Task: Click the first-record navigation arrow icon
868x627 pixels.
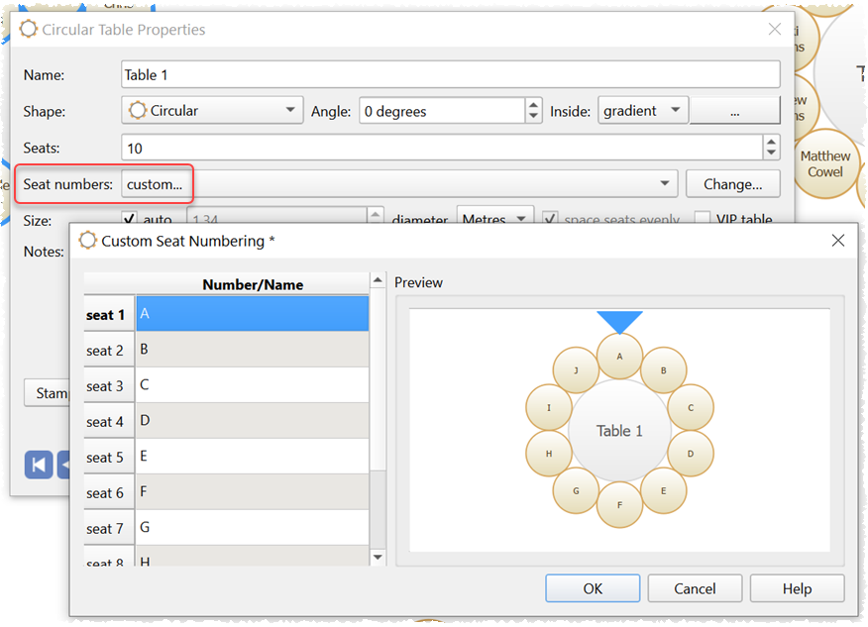Action: [x=39, y=464]
